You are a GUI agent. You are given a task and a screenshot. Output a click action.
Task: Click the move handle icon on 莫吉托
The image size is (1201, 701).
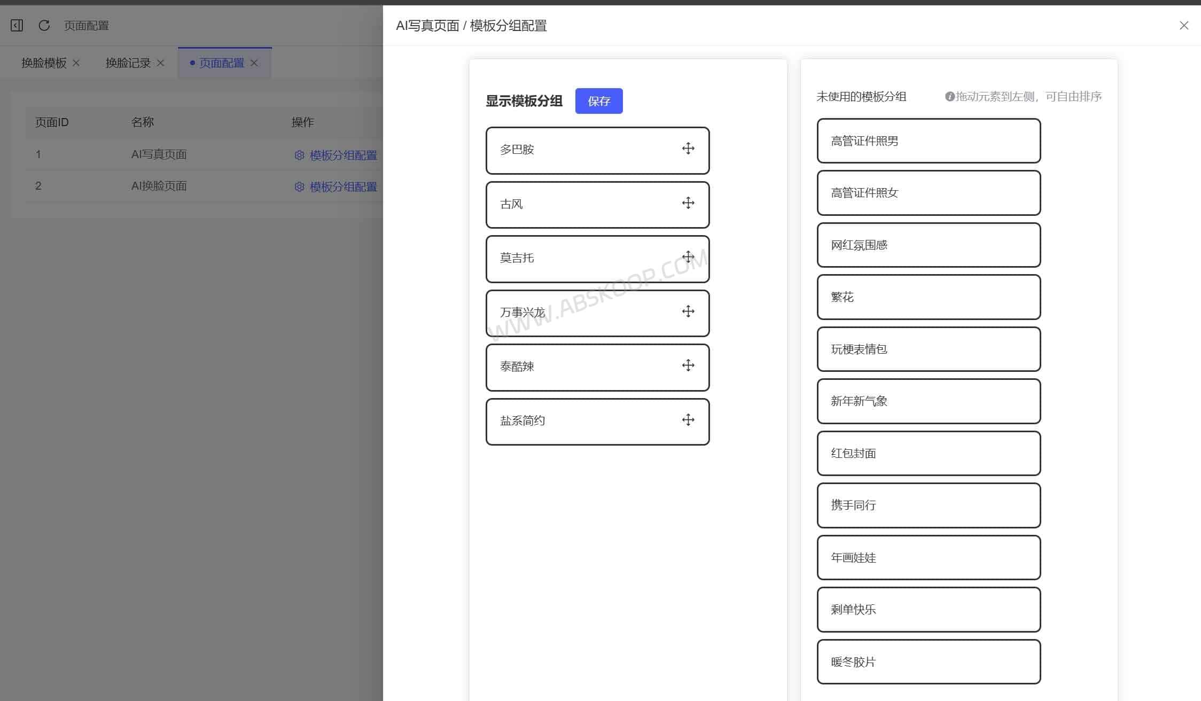point(688,257)
